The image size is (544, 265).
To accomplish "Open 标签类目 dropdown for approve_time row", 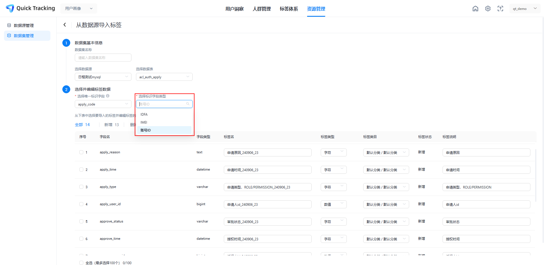I will 386,239.
